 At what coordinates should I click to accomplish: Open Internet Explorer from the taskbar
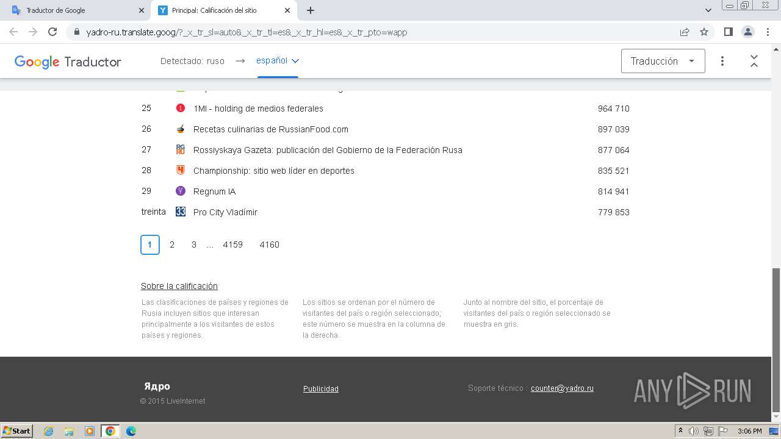point(49,431)
